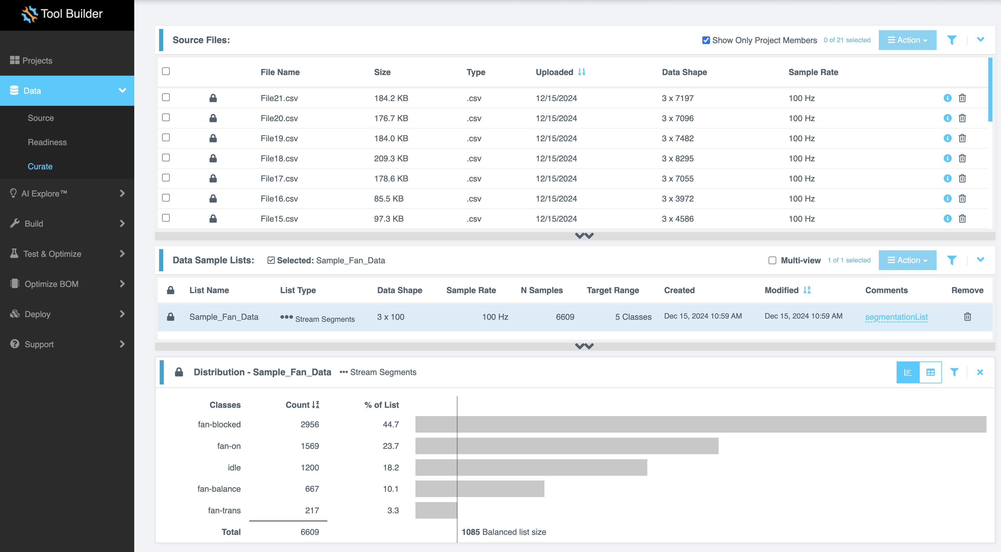Check the box for File18.csv
Image resolution: width=1001 pixels, height=552 pixels.
tap(166, 158)
